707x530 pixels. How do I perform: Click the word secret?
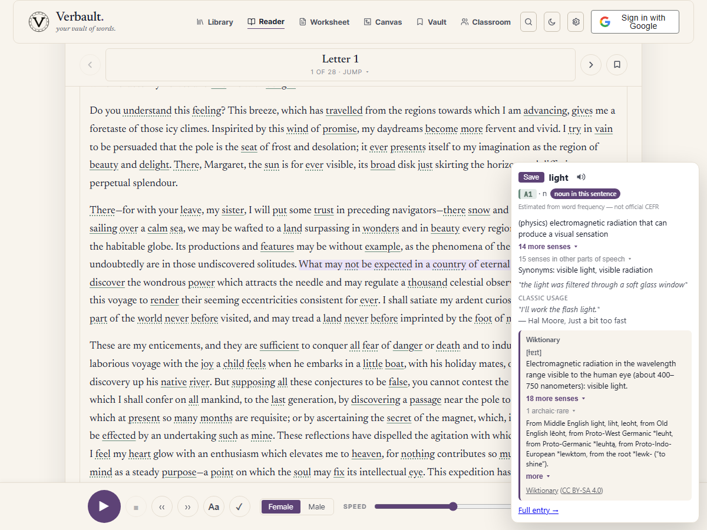pos(399,419)
